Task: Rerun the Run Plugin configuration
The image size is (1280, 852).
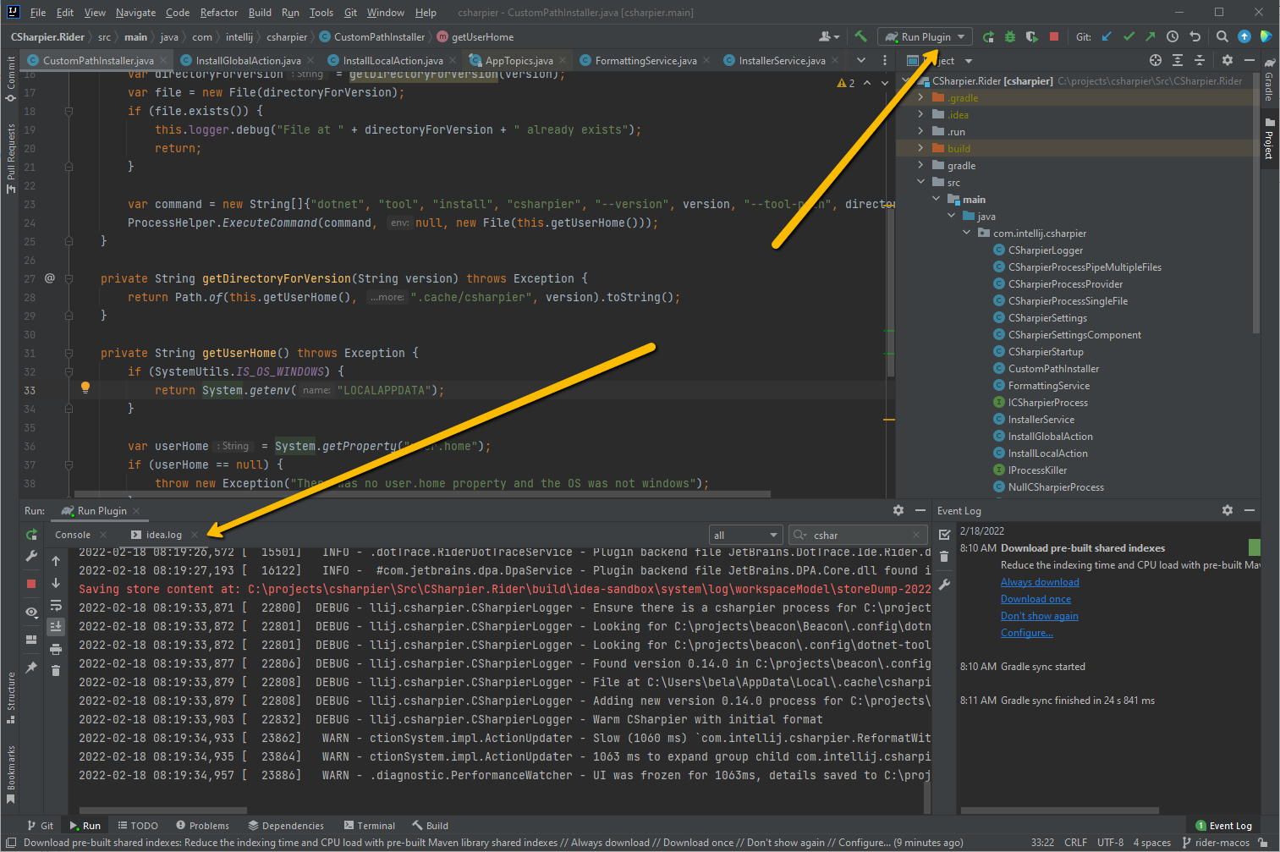Action: point(990,37)
